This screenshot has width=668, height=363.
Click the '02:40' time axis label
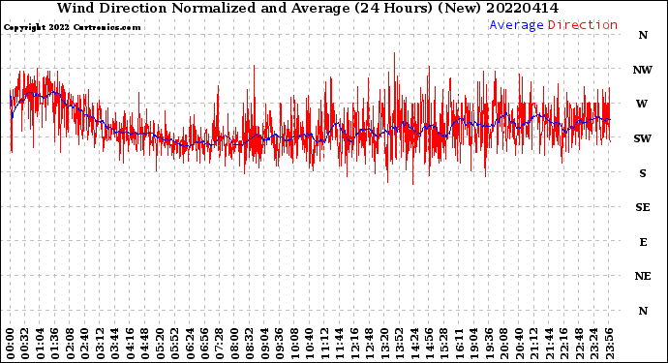[85, 344]
